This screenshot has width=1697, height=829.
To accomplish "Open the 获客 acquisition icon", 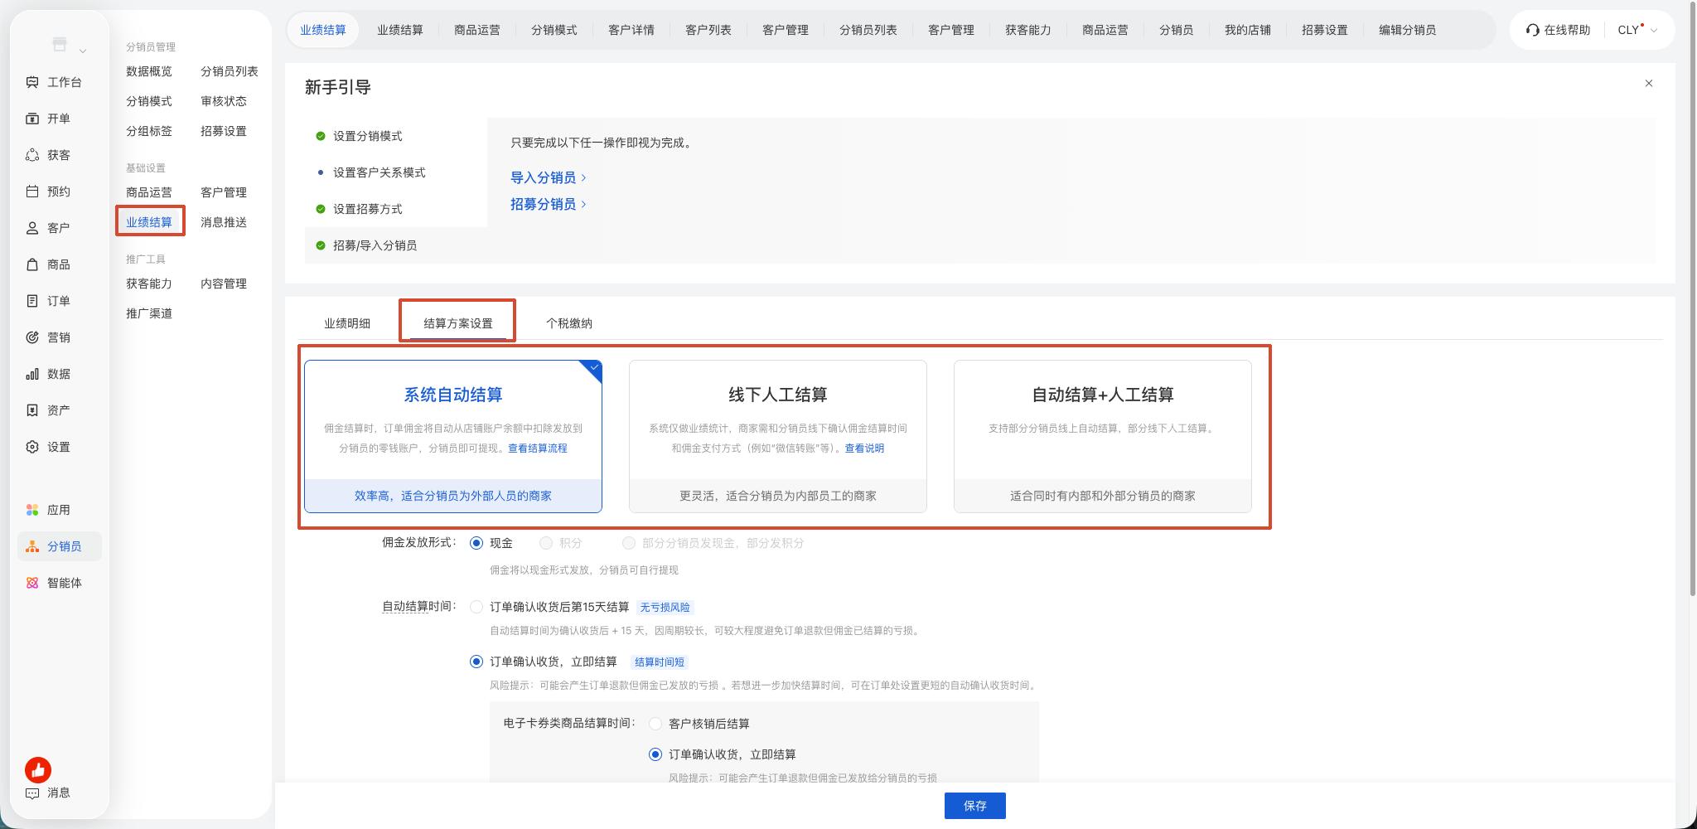I will tap(32, 155).
